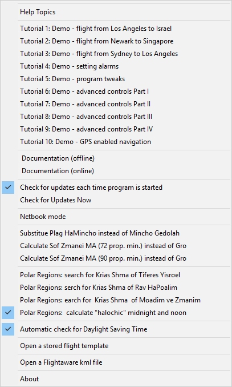Toggle Krias Shma of Tiferes Yisroel search
The image size is (232, 387).
(116, 275)
